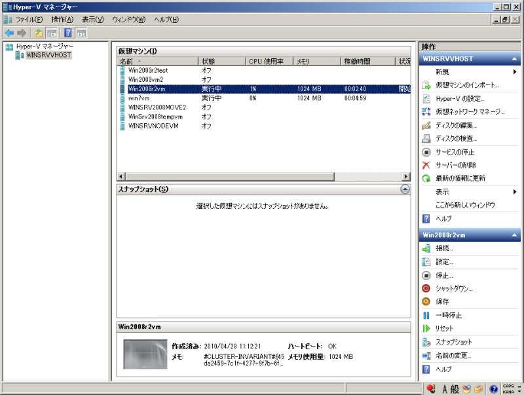Click 最新の情報に更新 refresh icon
This screenshot has width=524, height=395.
pos(426,178)
